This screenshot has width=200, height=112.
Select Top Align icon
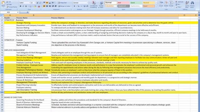pos(44,3)
